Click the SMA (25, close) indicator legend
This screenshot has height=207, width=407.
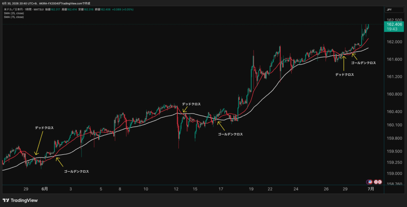(14, 13)
